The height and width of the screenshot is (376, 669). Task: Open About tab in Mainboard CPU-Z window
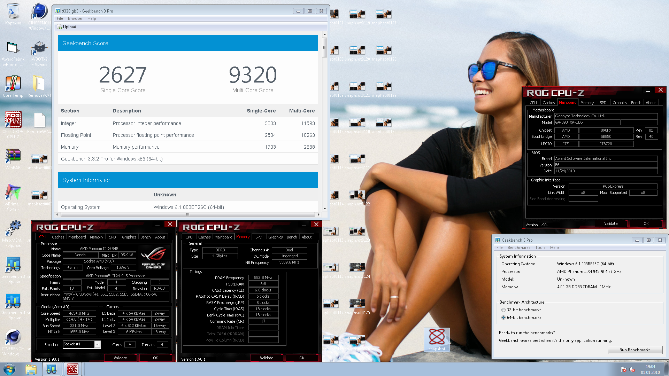click(x=651, y=103)
